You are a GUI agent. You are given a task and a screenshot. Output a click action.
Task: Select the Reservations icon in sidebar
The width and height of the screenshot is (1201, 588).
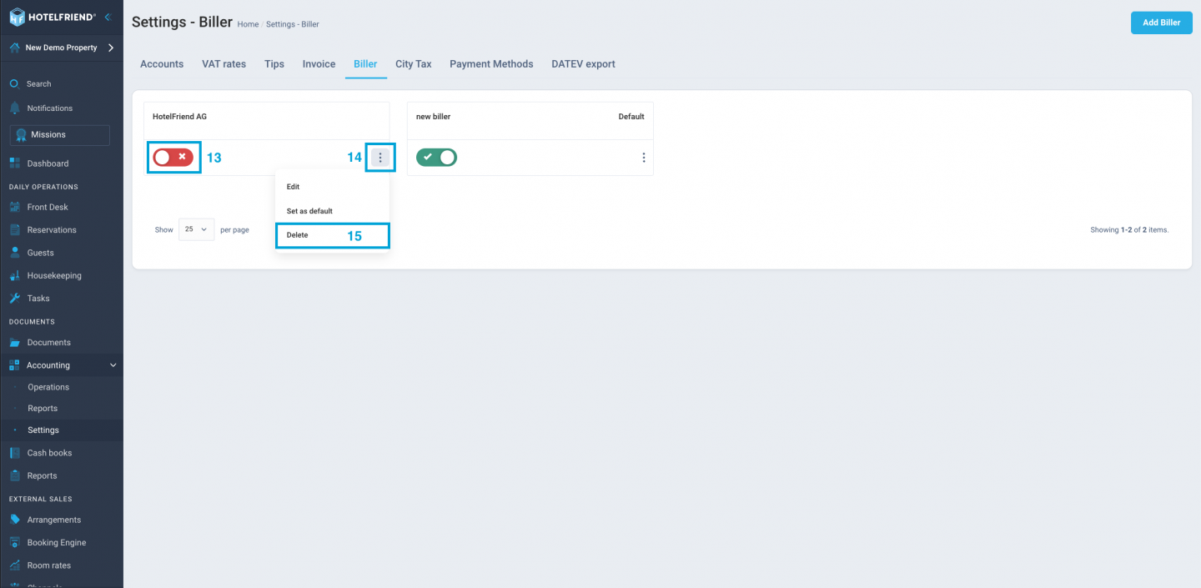pos(17,229)
